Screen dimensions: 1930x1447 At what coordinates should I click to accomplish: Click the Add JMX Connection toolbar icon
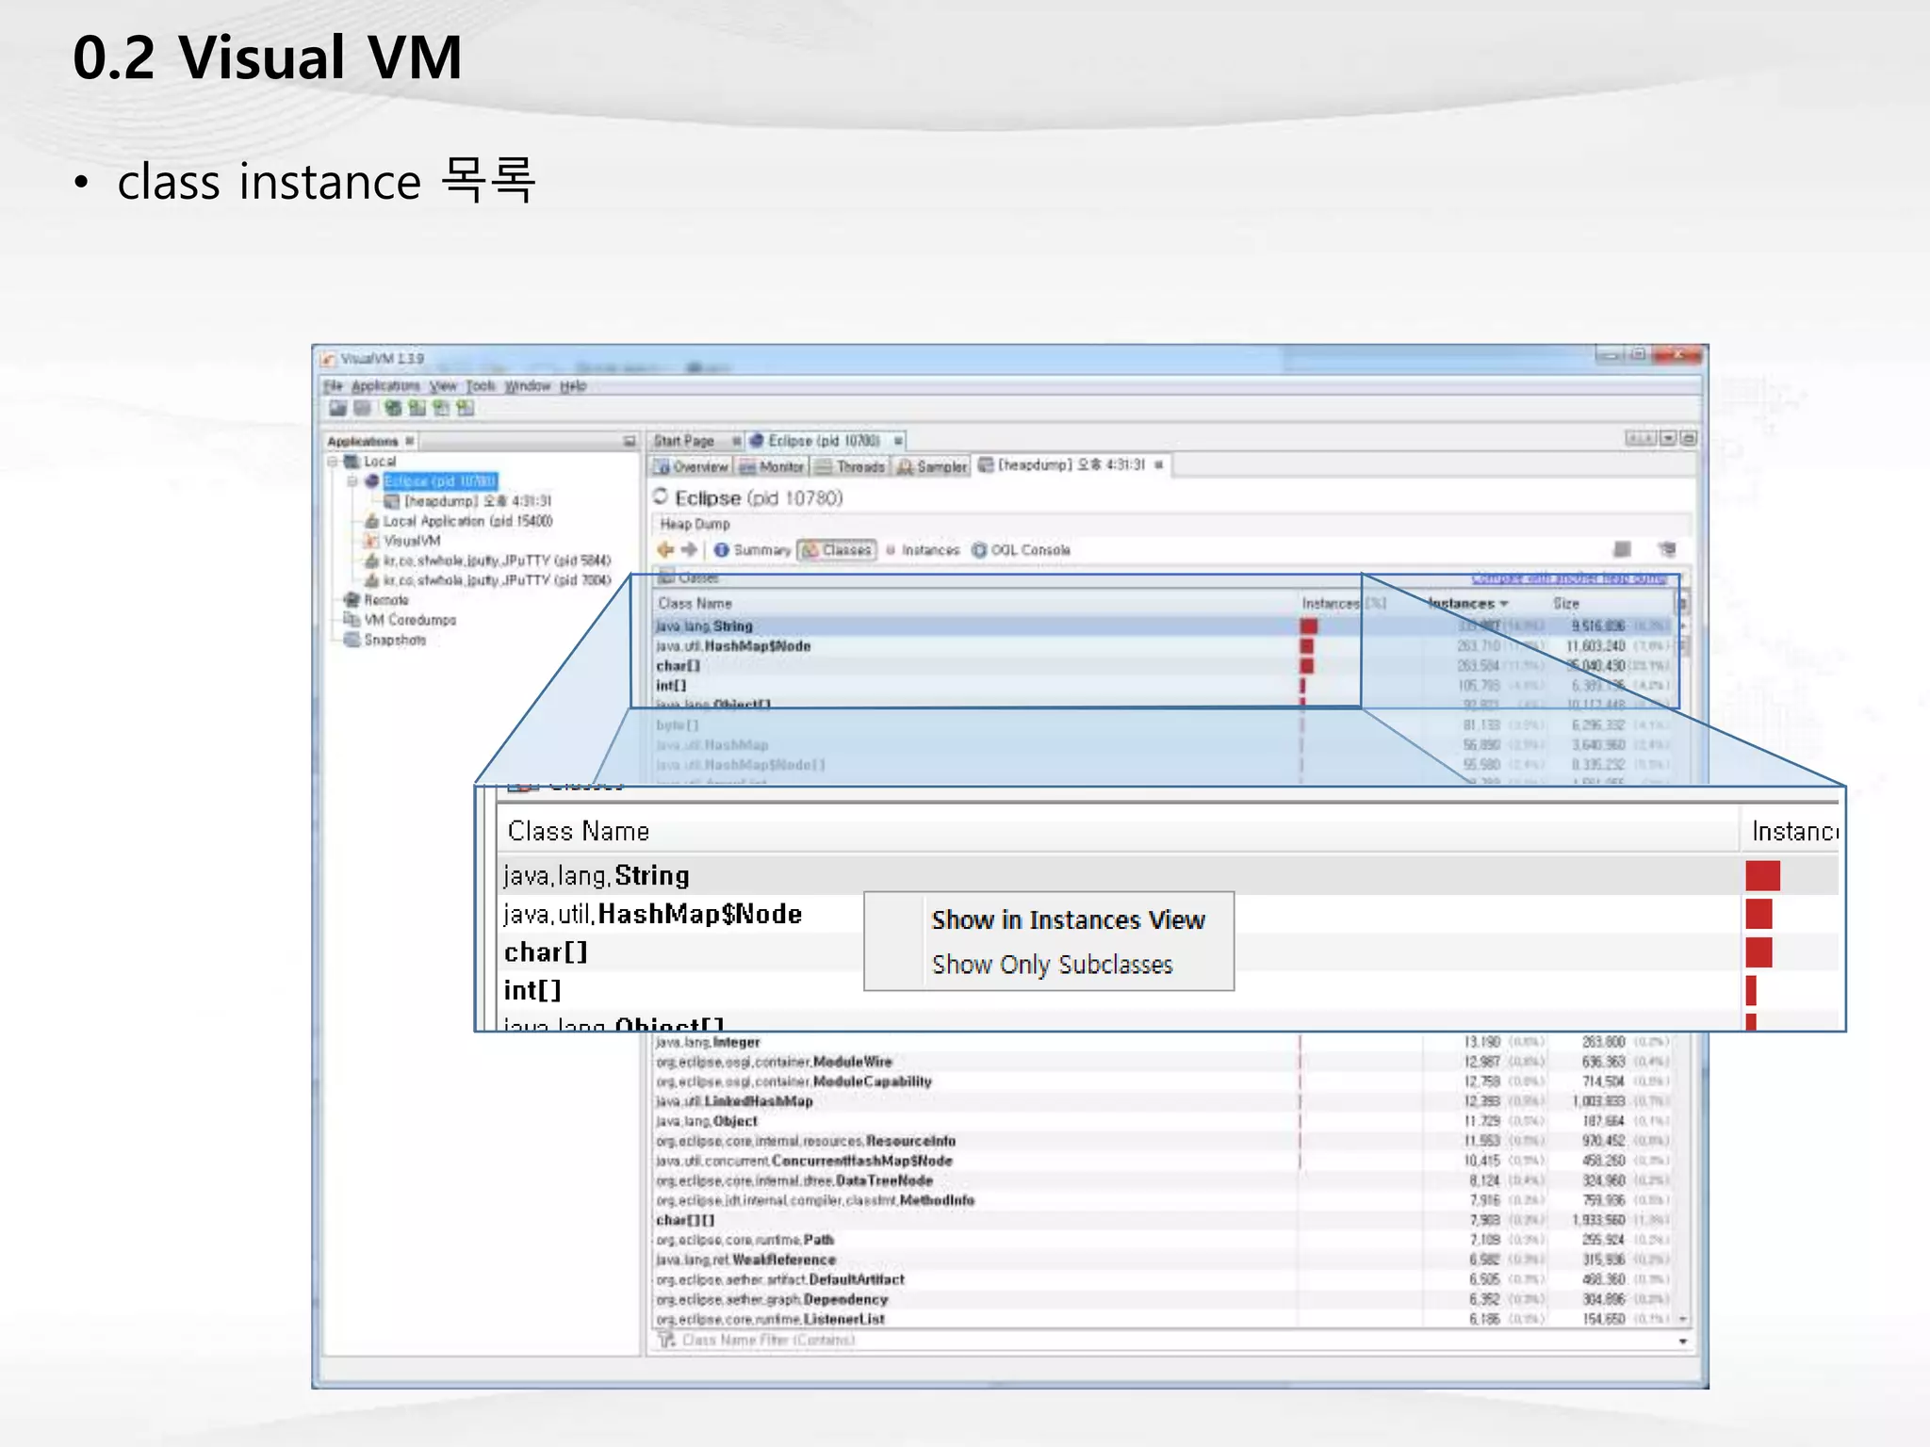(x=417, y=408)
